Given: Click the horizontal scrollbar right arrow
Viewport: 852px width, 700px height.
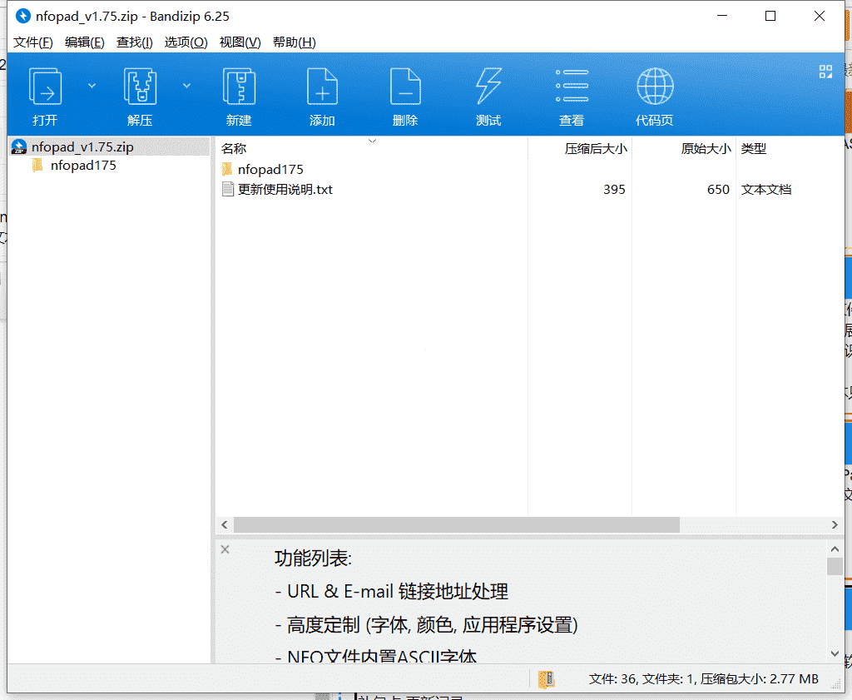Looking at the screenshot, I should click(835, 525).
